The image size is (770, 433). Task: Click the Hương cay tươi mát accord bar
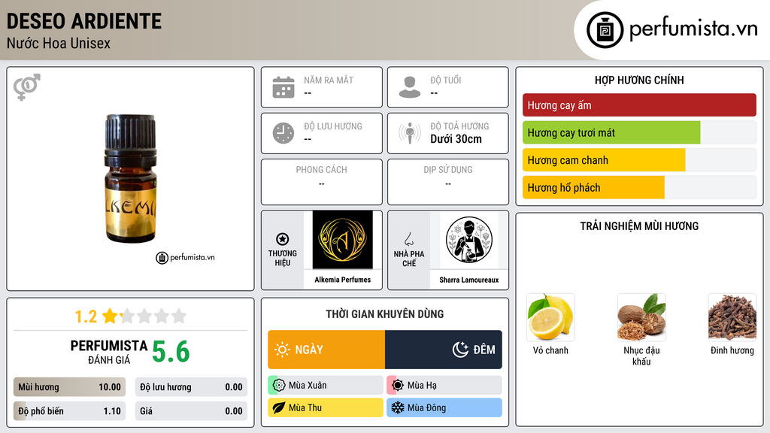pos(639,132)
